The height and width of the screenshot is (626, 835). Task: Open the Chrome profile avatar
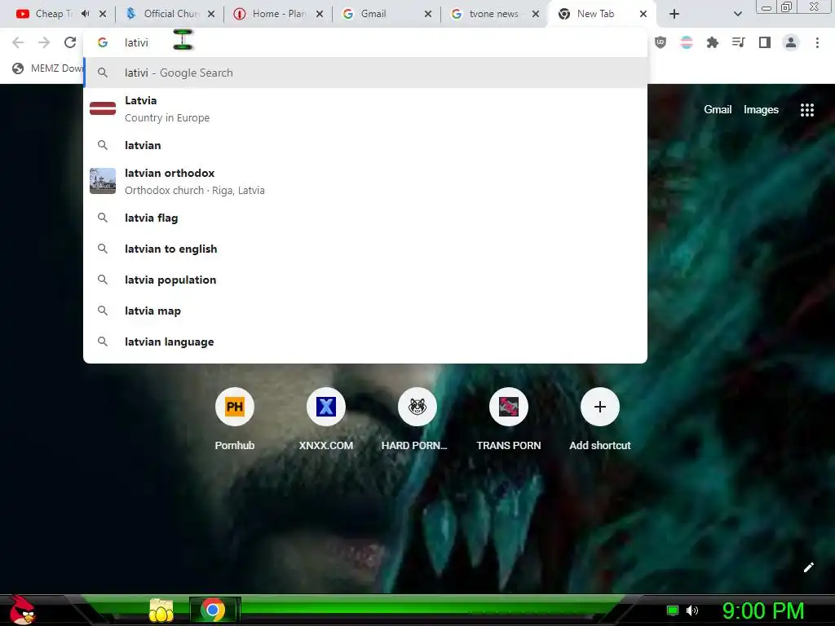coord(791,42)
